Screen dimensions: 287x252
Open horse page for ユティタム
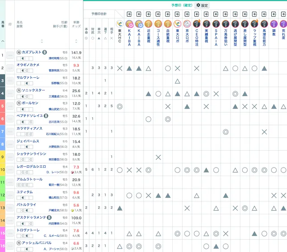pyautogui.click(x=25, y=192)
